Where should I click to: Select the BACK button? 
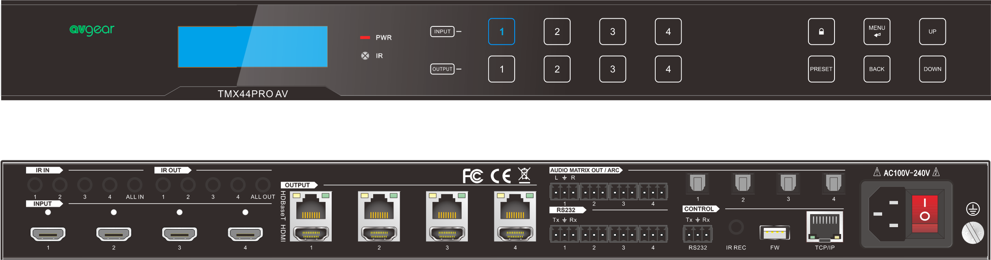(x=877, y=69)
